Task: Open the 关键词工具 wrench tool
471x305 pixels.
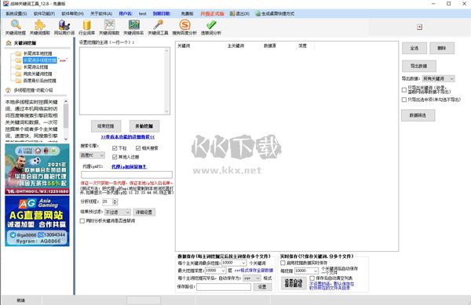Action: pos(158,27)
